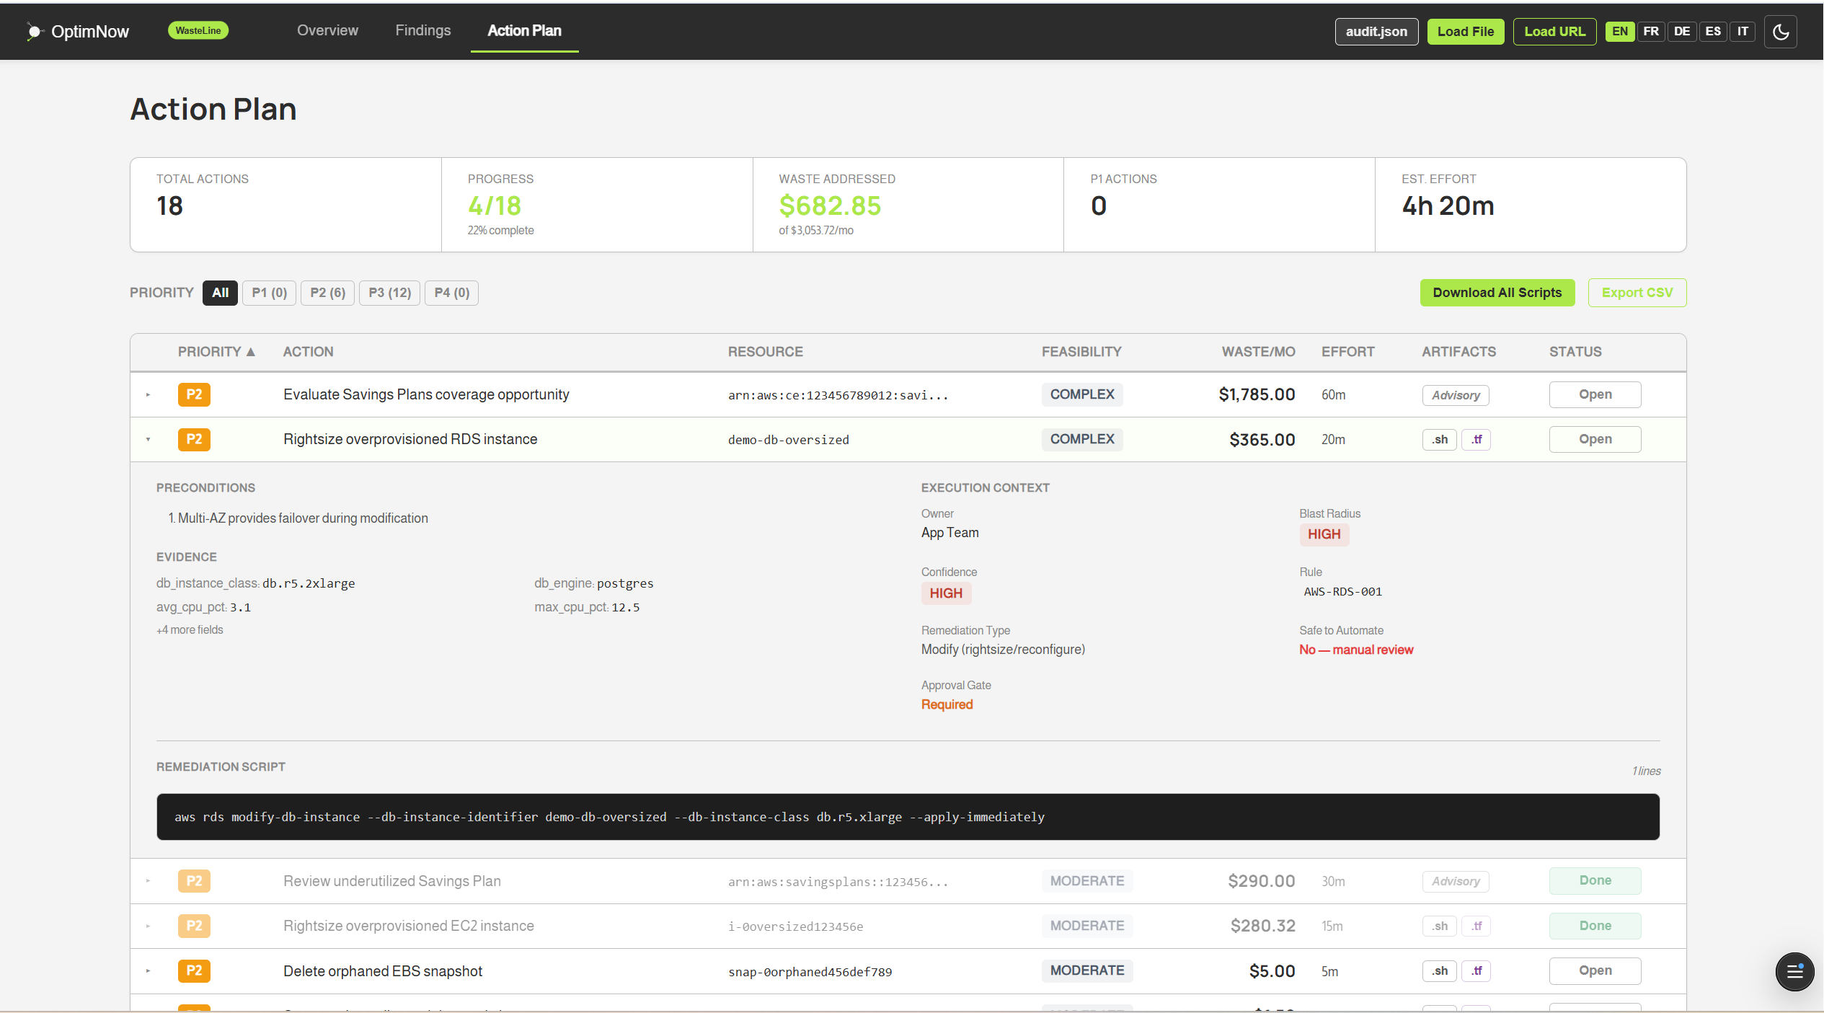Download .sh script for RDS rightsize row
The image size is (1824, 1013).
coord(1439,439)
